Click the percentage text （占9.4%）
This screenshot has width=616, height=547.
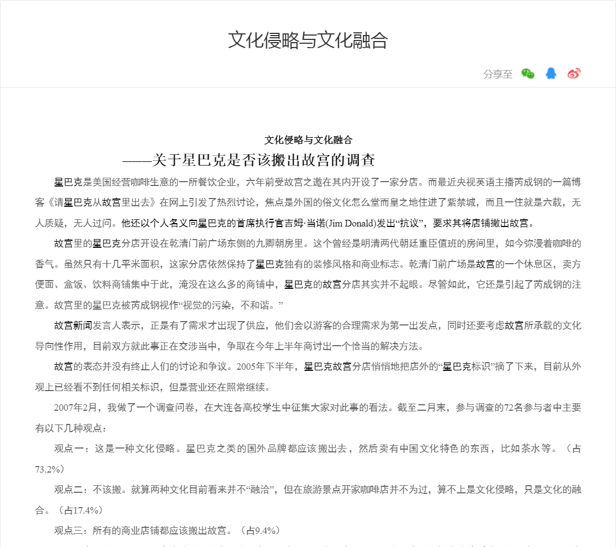[260, 531]
